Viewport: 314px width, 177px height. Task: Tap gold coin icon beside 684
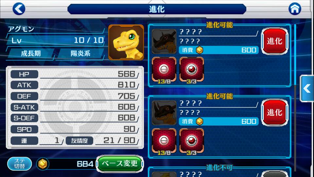pyautogui.click(x=43, y=164)
